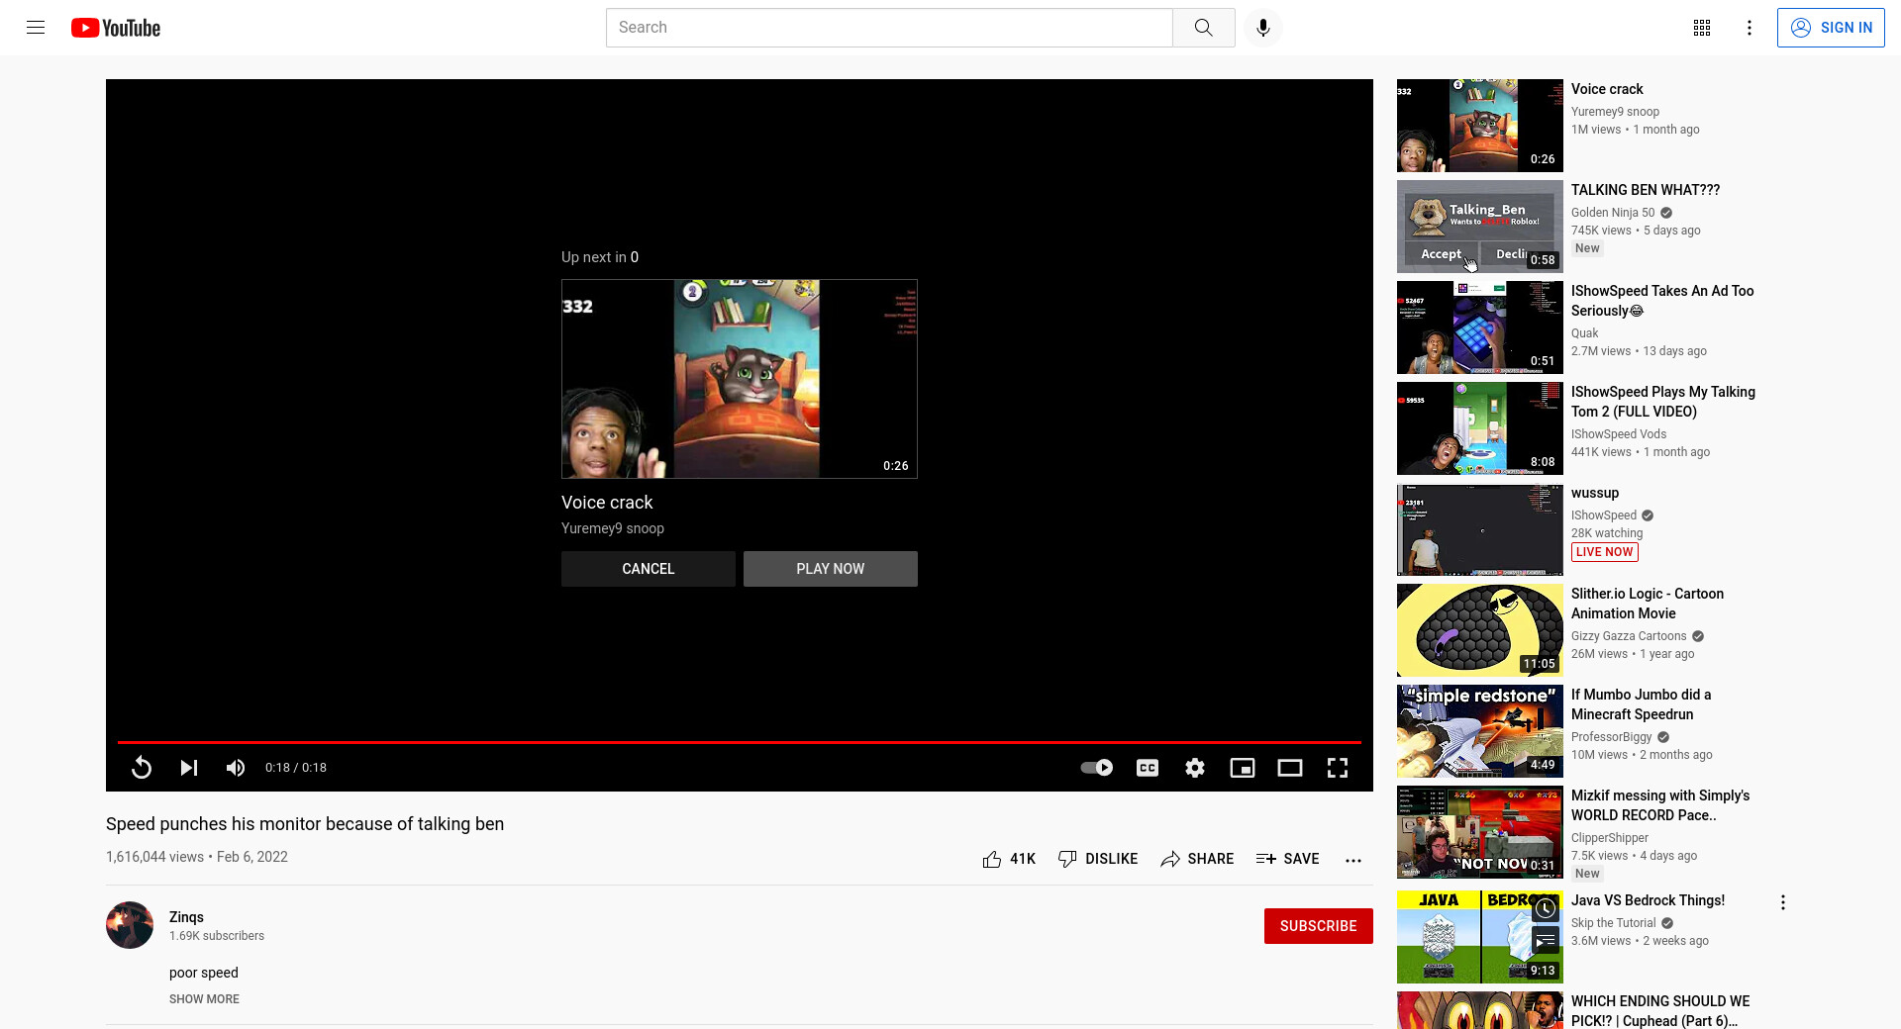Open the Cuphead WHICH ENDING video
The image size is (1901, 1029).
(x=1660, y=1011)
